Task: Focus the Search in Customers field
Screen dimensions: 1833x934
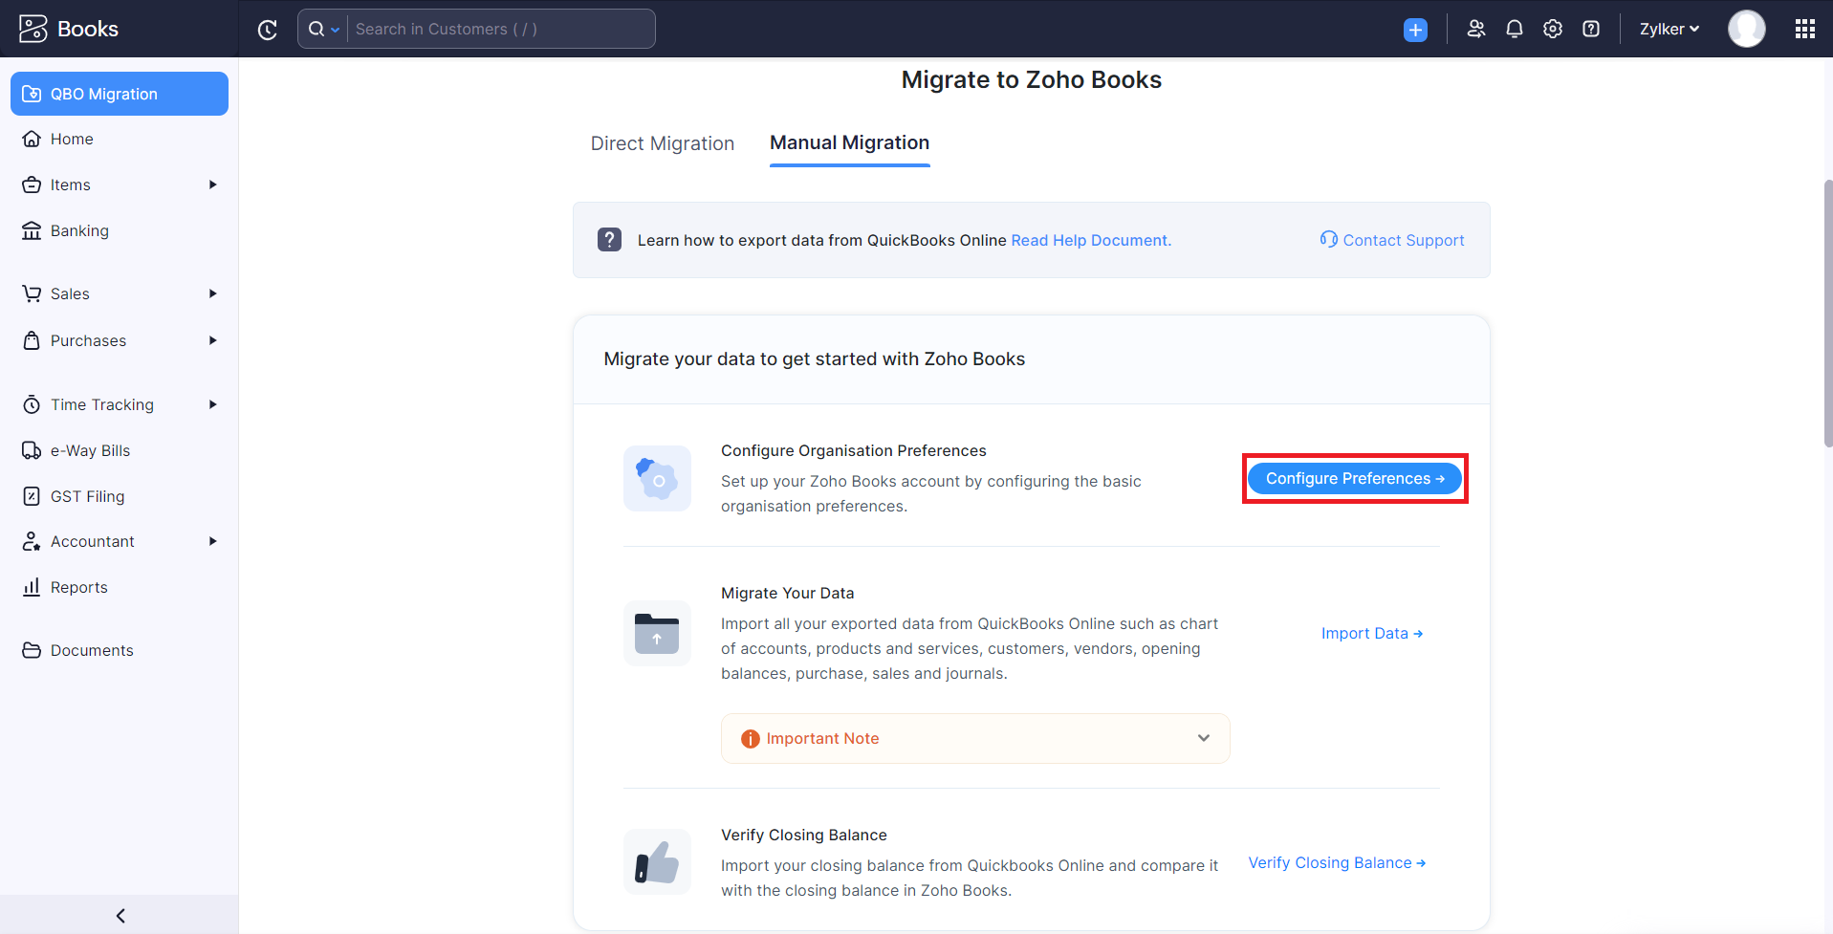Action: click(x=501, y=29)
